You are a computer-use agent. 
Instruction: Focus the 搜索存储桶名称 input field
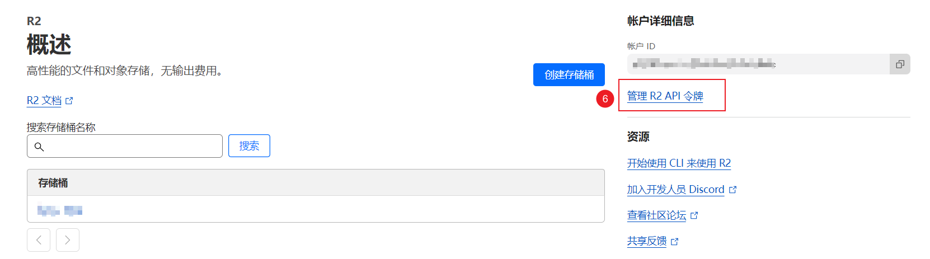125,146
